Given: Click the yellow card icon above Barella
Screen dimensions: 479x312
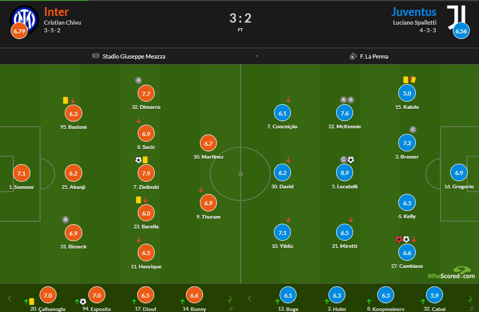Looking at the screenshot, I should pos(138,200).
